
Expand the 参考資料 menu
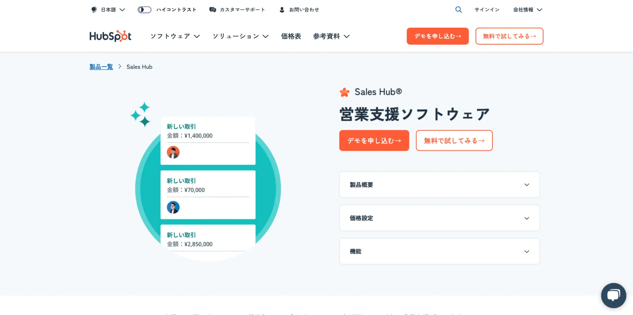[x=331, y=36]
